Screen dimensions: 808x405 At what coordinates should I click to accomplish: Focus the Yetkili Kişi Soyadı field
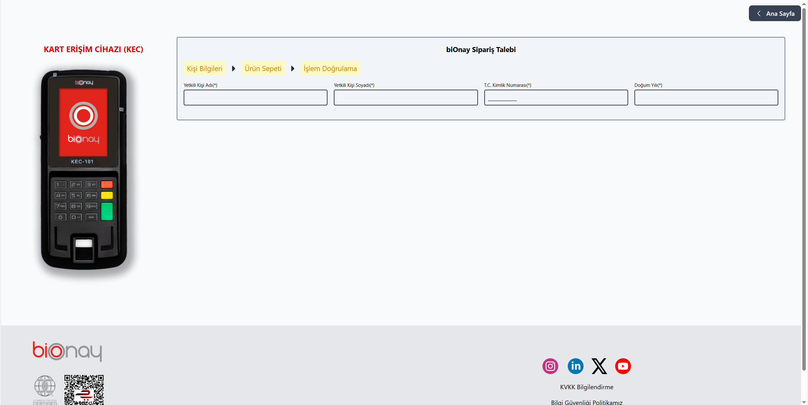pyautogui.click(x=406, y=98)
